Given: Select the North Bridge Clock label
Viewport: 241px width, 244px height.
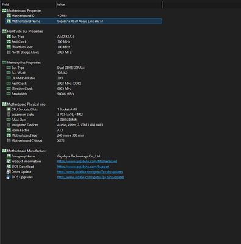Looking at the screenshot, I should (25, 52).
